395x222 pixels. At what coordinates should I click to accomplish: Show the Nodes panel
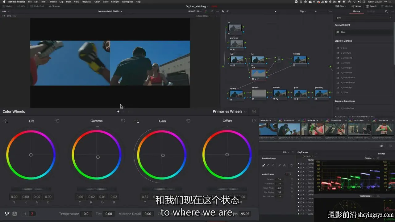pyautogui.click(x=356, y=6)
